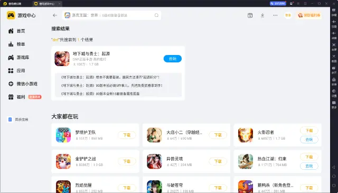This screenshot has width=338, height=193.
Task: Click Android home circle in right sidebar
Action: [x=334, y=177]
